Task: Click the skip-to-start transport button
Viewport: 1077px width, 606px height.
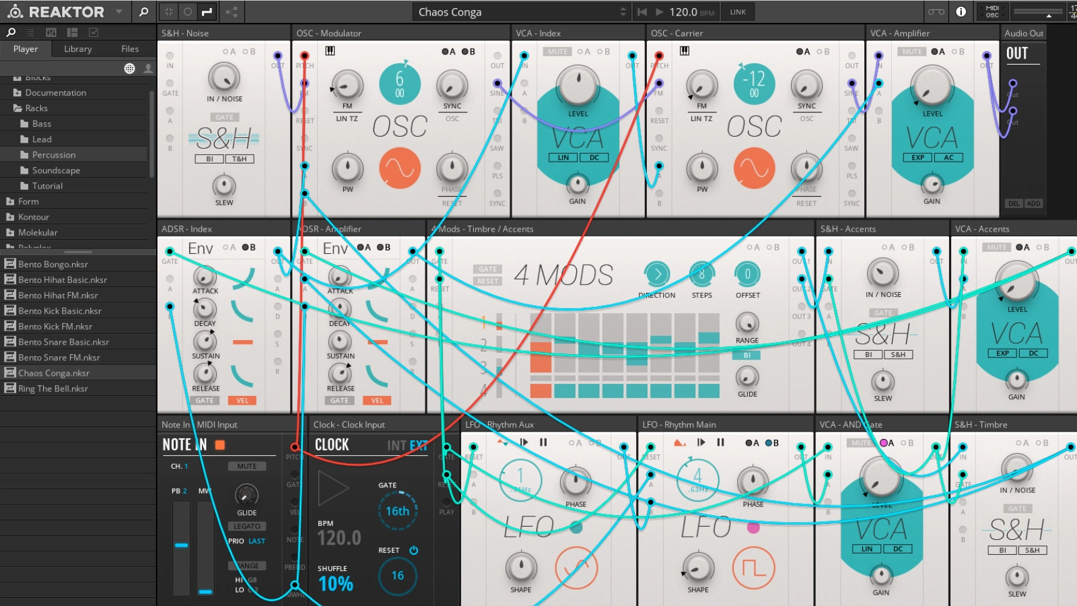Action: tap(641, 11)
